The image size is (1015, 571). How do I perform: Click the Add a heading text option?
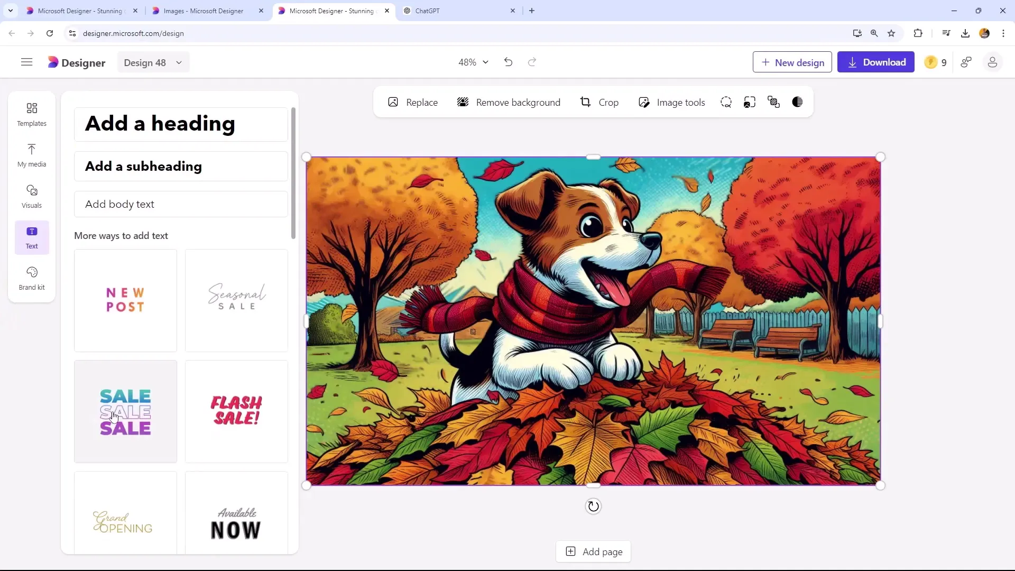160,123
